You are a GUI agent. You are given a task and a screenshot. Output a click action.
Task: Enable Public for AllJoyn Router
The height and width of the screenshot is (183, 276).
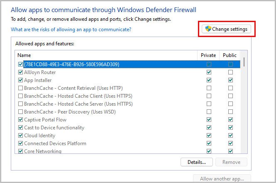click(230, 72)
